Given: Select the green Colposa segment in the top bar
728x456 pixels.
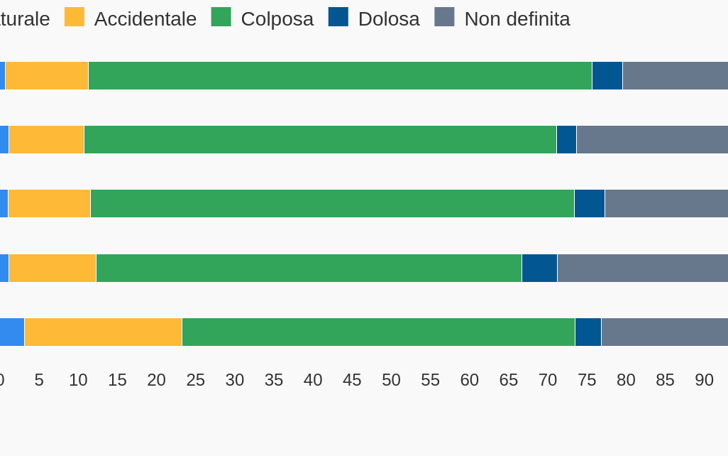Looking at the screenshot, I should tap(340, 76).
